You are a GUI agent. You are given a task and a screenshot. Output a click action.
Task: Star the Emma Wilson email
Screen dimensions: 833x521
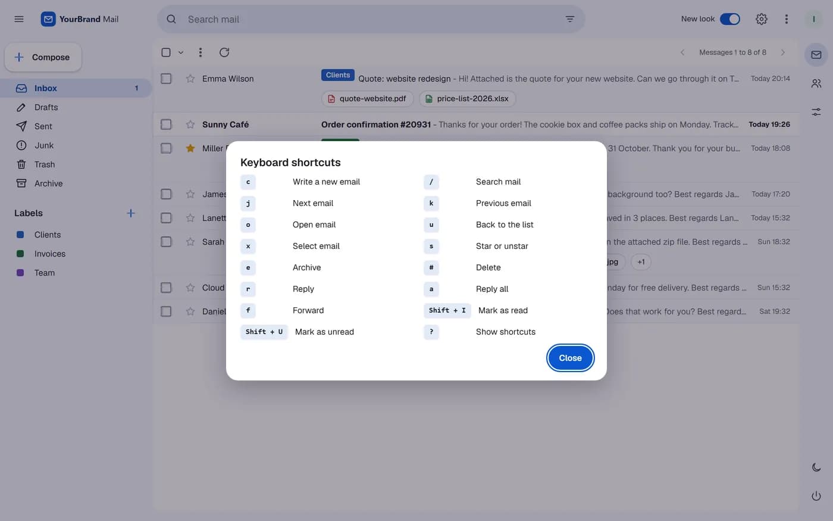pos(190,79)
